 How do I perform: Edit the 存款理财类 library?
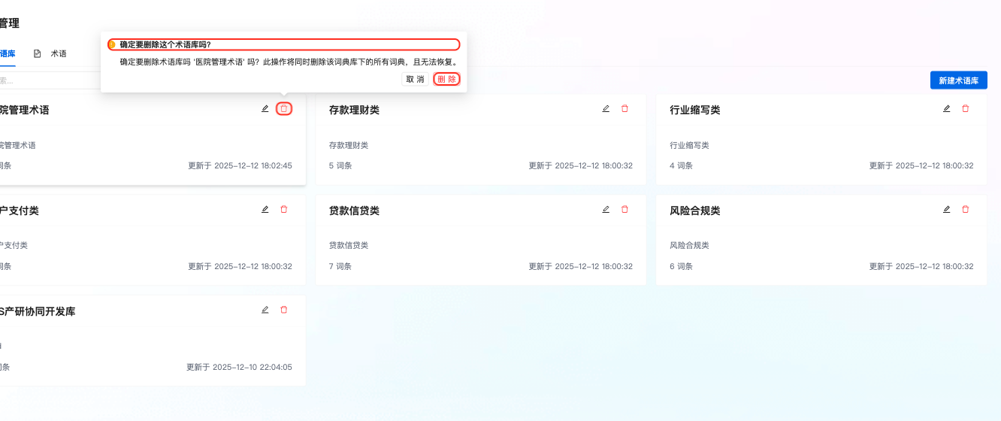pyautogui.click(x=606, y=109)
